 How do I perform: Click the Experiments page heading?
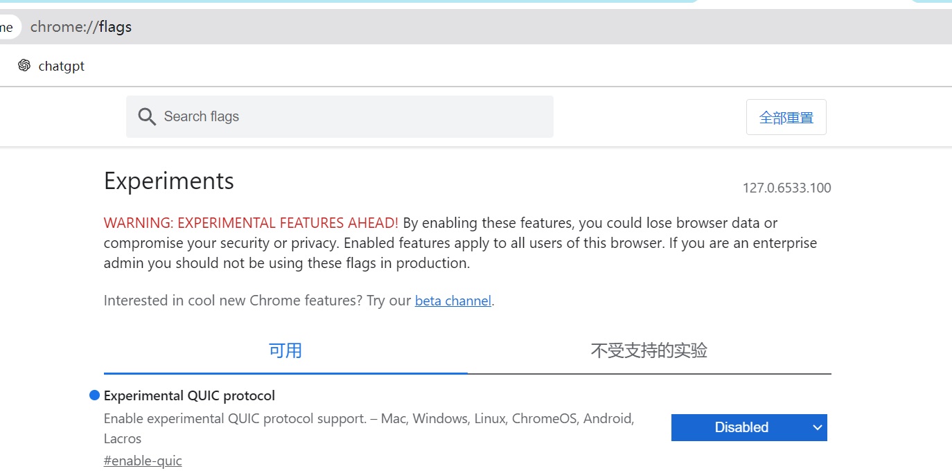(x=169, y=181)
